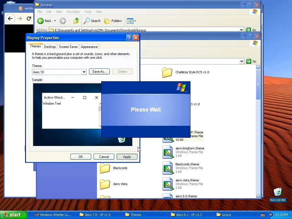Switch to Aero 7.5 - XP v1.4 taskbar item
The width and height of the screenshot is (292, 219).
point(98,215)
